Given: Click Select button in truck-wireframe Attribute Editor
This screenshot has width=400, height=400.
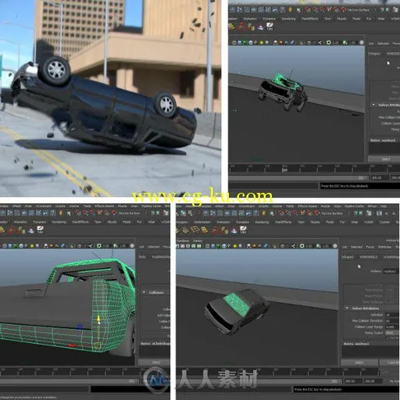Looking at the screenshot, I should pos(156,362).
